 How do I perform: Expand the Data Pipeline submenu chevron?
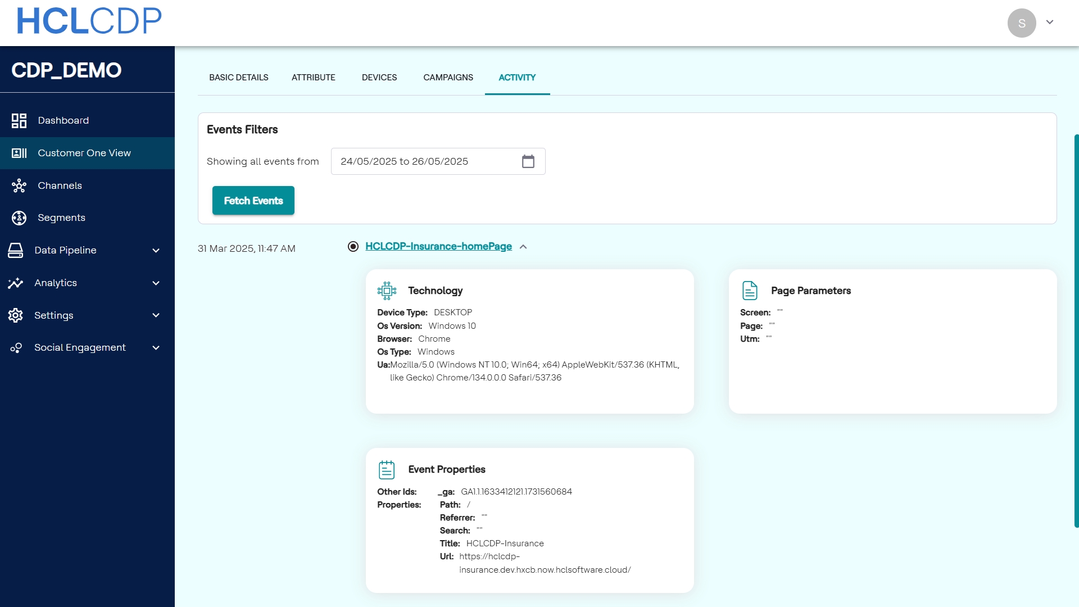pos(156,251)
